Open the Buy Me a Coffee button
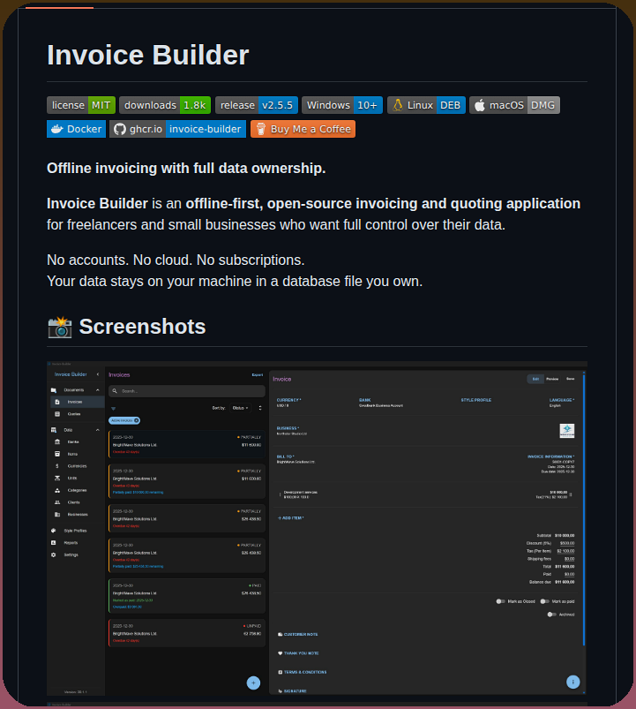The height and width of the screenshot is (709, 636). [x=303, y=129]
